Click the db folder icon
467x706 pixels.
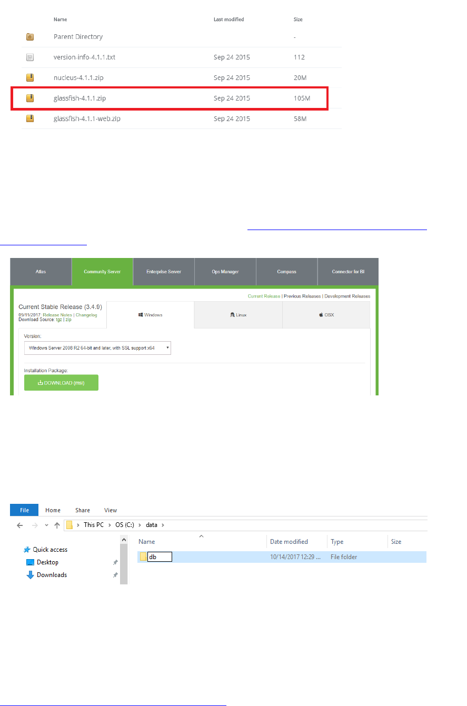tap(143, 556)
